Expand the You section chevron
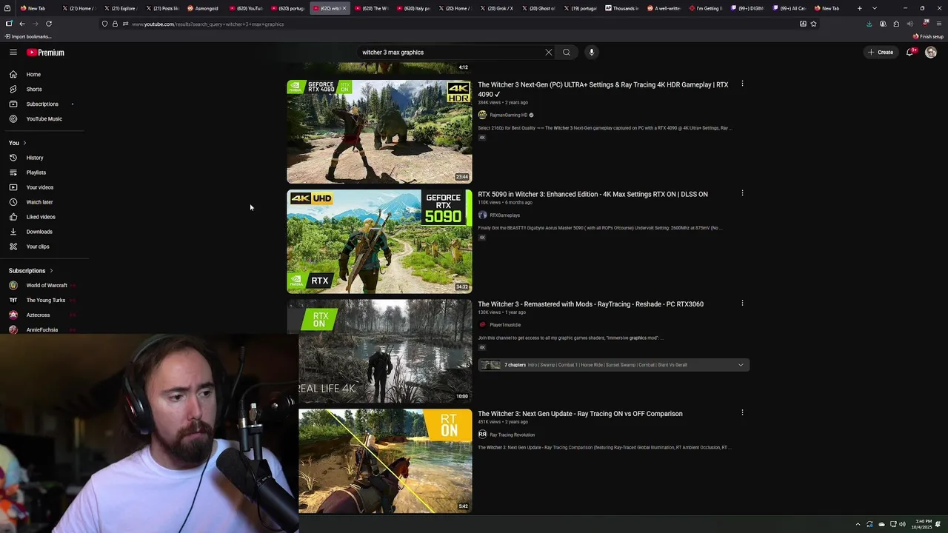948x533 pixels. [24, 143]
